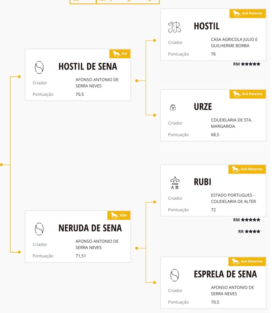Click the JB brand logo on the Hostil card
Viewport: 275px width, 313px height.
(174, 27)
